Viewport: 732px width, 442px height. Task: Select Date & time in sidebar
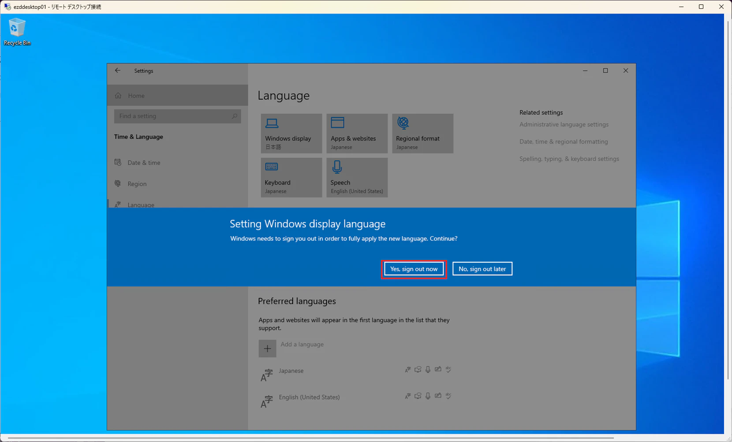tap(177, 163)
